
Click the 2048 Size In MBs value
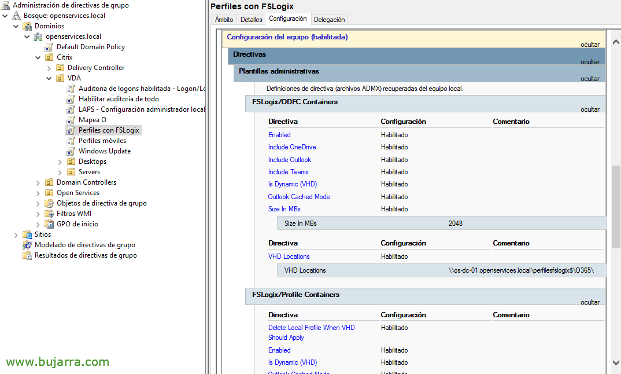[456, 223]
